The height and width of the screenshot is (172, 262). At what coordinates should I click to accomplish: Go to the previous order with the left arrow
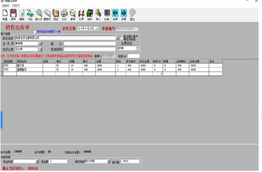click(x=115, y=15)
